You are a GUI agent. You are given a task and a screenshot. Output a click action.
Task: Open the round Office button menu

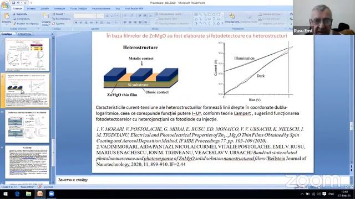coord(5,5)
